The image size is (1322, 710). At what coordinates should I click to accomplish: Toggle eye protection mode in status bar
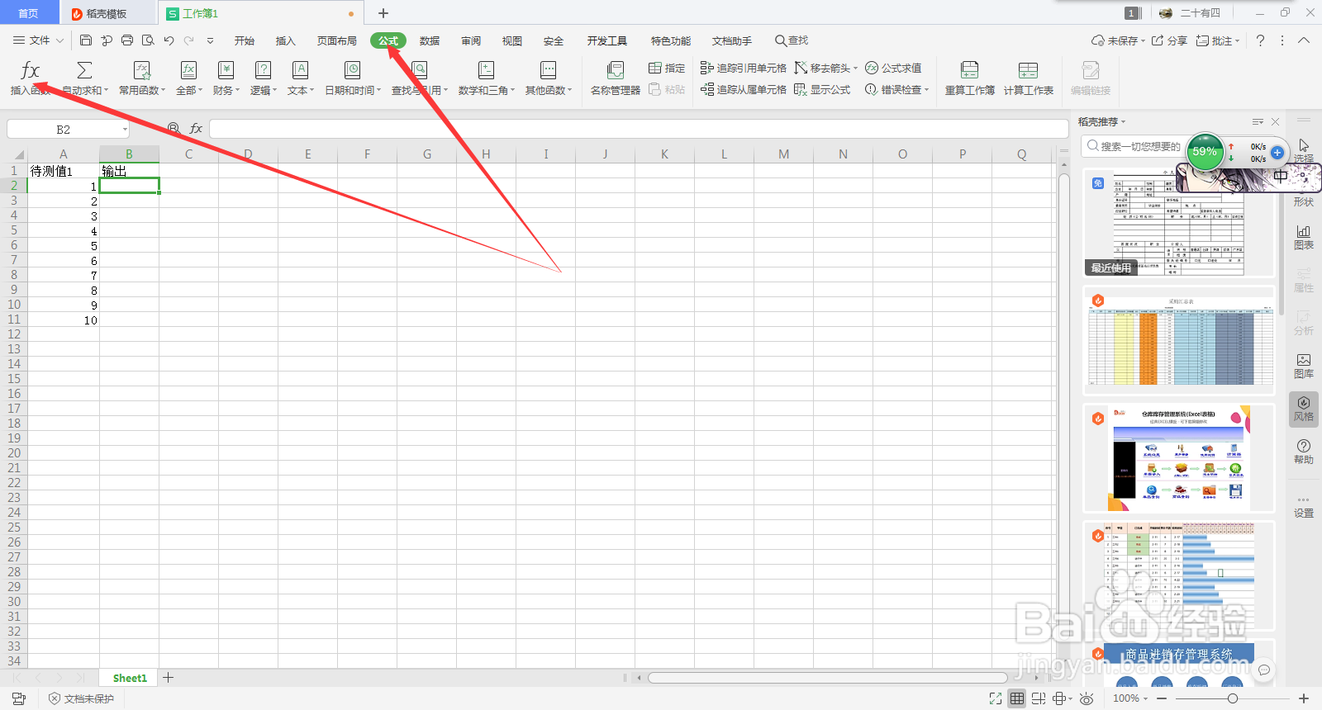(1087, 698)
